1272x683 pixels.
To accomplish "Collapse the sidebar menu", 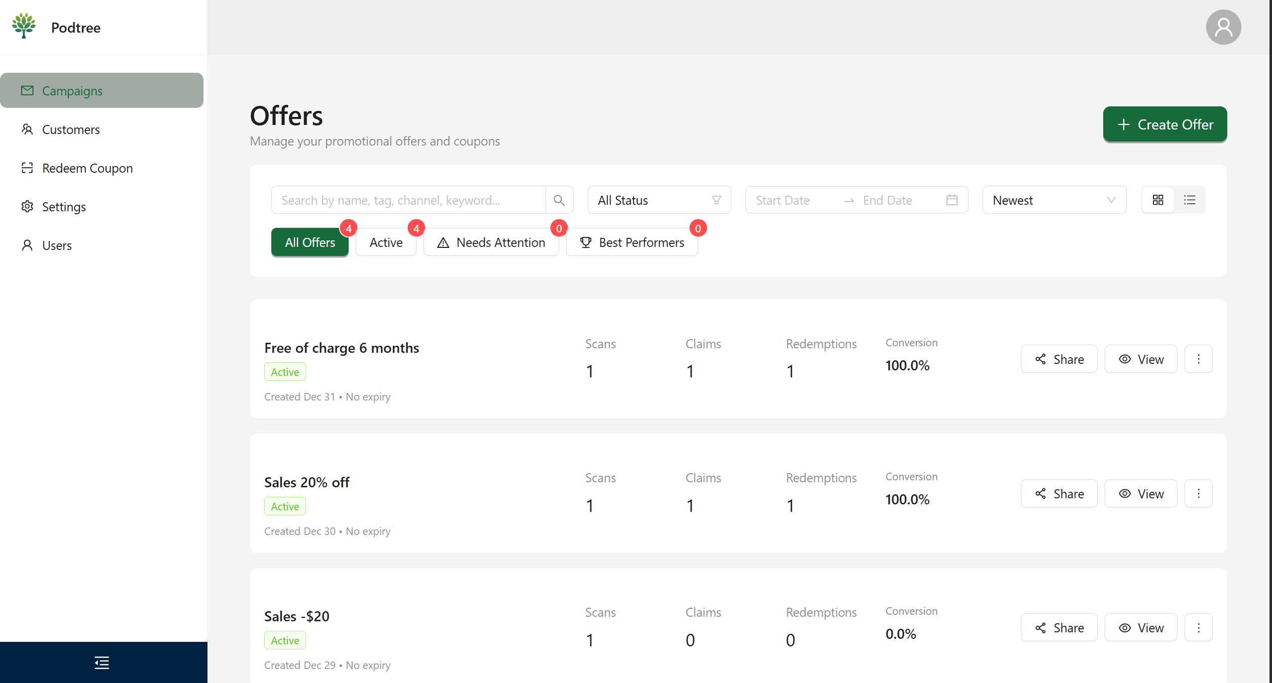I will (x=102, y=662).
